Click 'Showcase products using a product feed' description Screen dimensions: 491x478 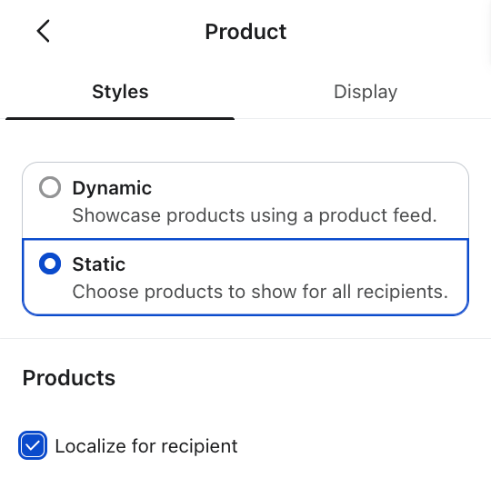coord(255,215)
